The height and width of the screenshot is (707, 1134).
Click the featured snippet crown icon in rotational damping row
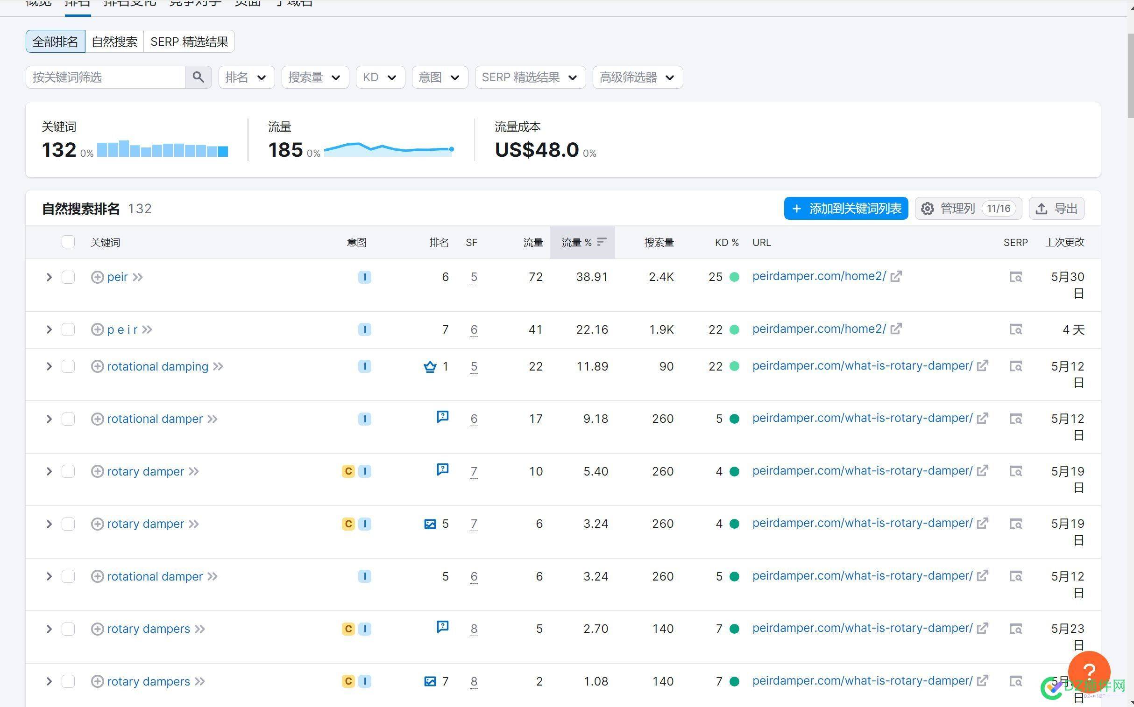point(430,367)
